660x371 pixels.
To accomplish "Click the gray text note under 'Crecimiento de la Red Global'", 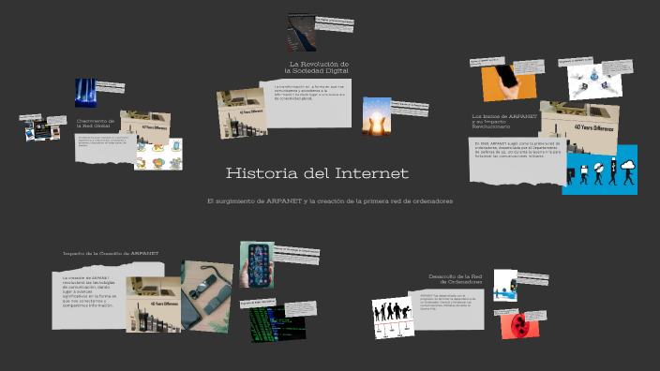I will (106, 148).
